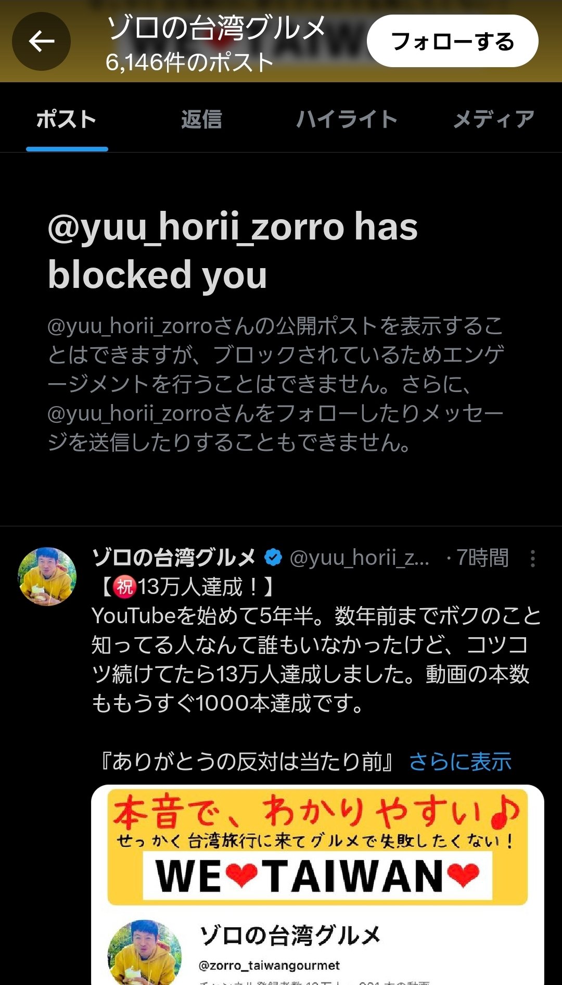This screenshot has height=985, width=562.
Task: Switch to the ポスト tab
Action: pyautogui.click(x=67, y=120)
